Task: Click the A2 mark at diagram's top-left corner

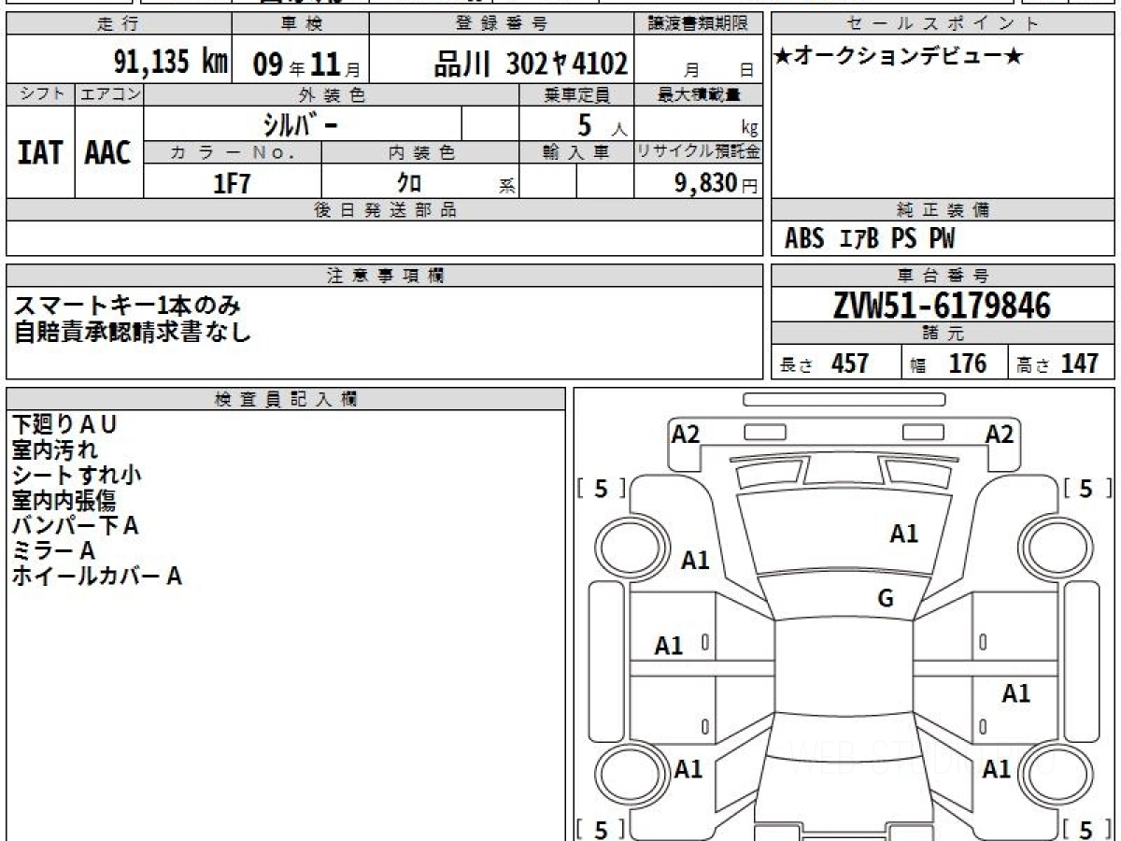Action: (x=686, y=434)
